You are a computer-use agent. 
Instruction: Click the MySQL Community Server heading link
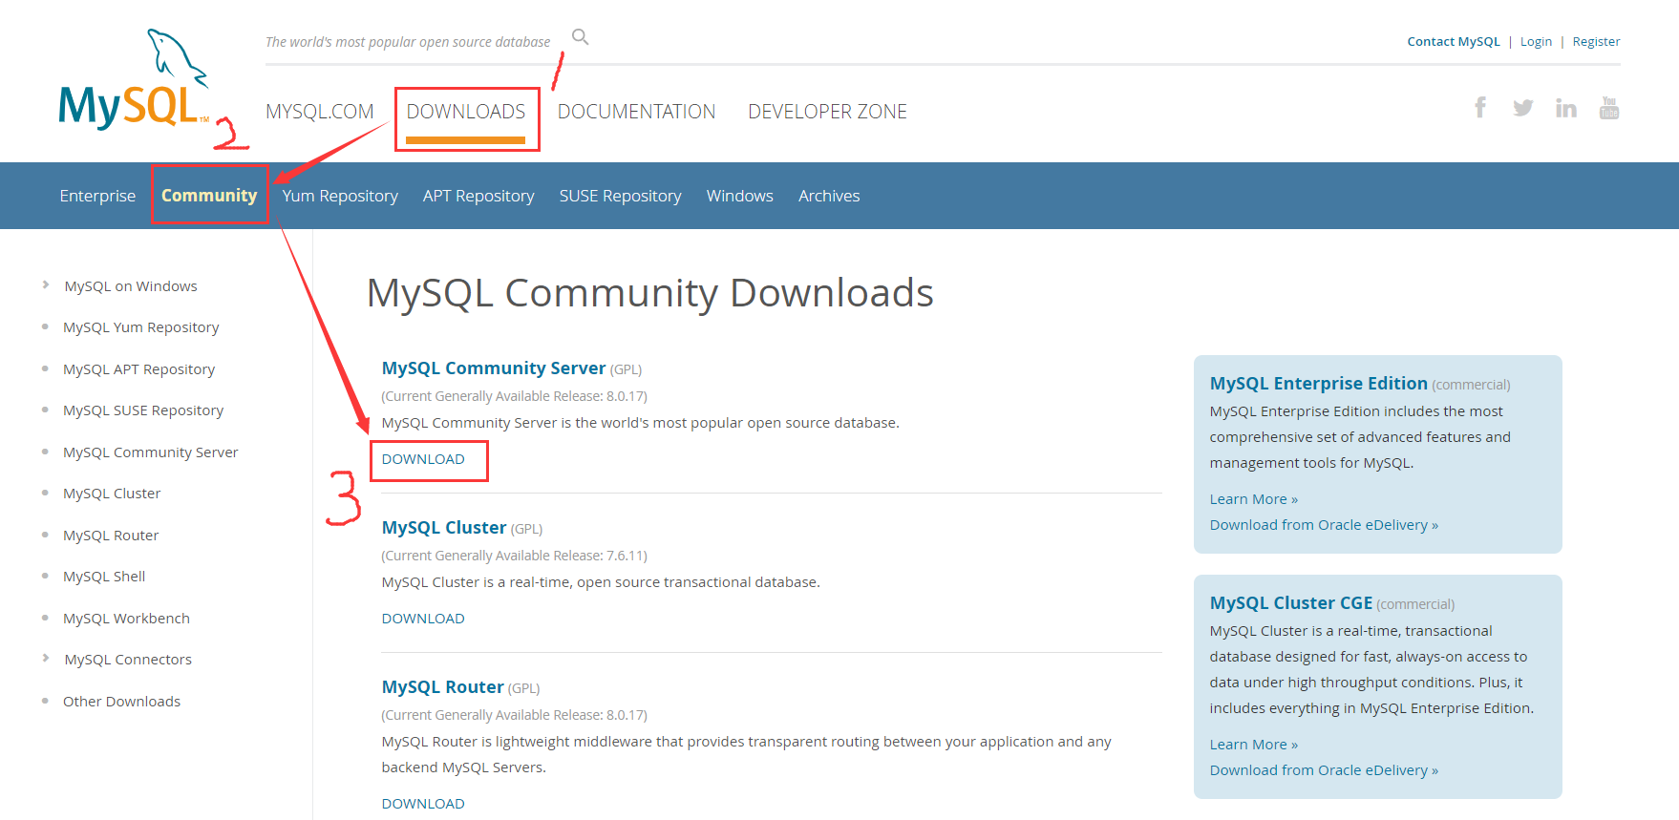(x=494, y=368)
